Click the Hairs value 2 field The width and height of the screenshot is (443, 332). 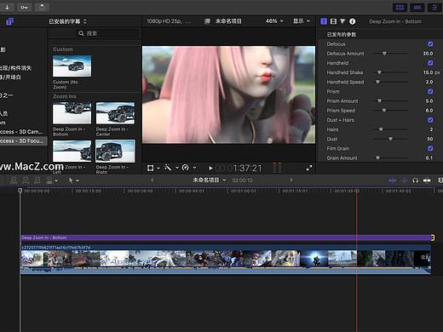[431, 129]
